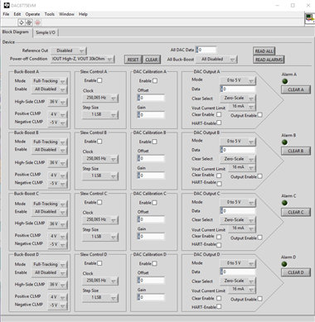Open Buck-Boost A Mode dropdown

pyautogui.click(x=49, y=81)
